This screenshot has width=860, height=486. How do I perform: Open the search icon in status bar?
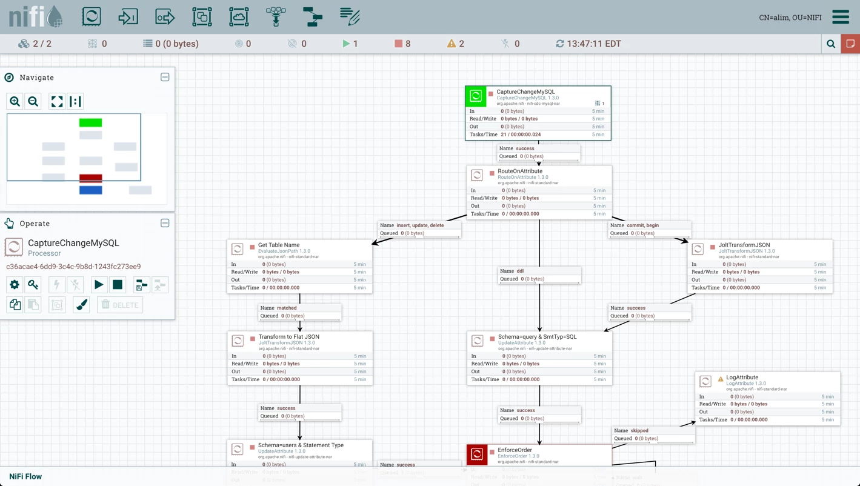[x=831, y=44]
